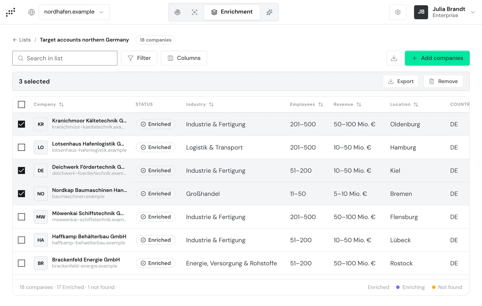Select the Enrichment tab
The image size is (482, 306).
click(x=232, y=12)
